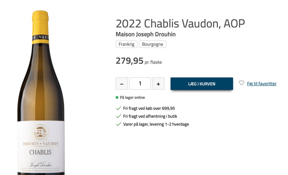Click the Fri fragt ved afhentning i butik text
The width and height of the screenshot is (288, 175).
[152, 116]
